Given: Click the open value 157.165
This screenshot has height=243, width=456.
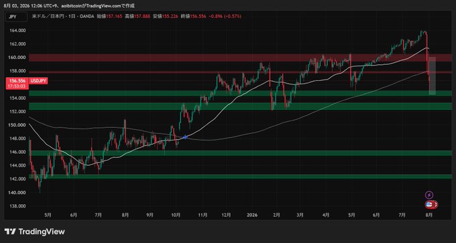Looking at the screenshot, I should pos(113,17).
